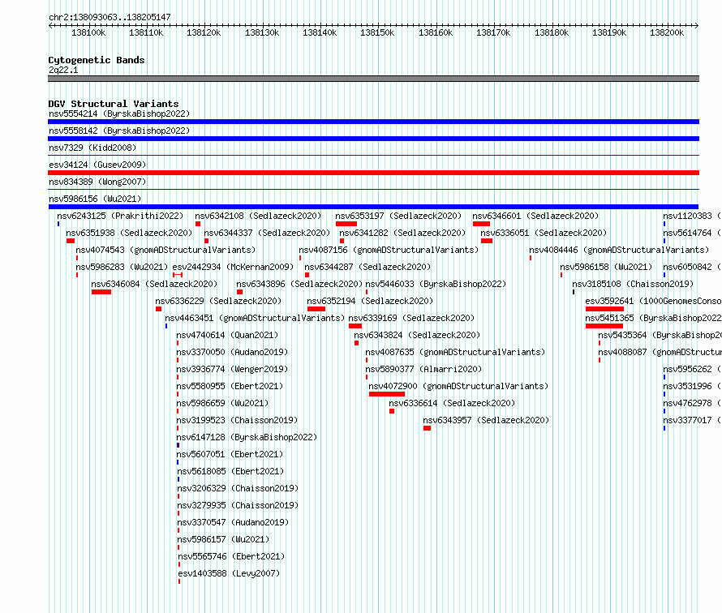The image size is (722, 613).
Task: Open nsv4074543 gnomAD variant
Action: [x=165, y=250]
